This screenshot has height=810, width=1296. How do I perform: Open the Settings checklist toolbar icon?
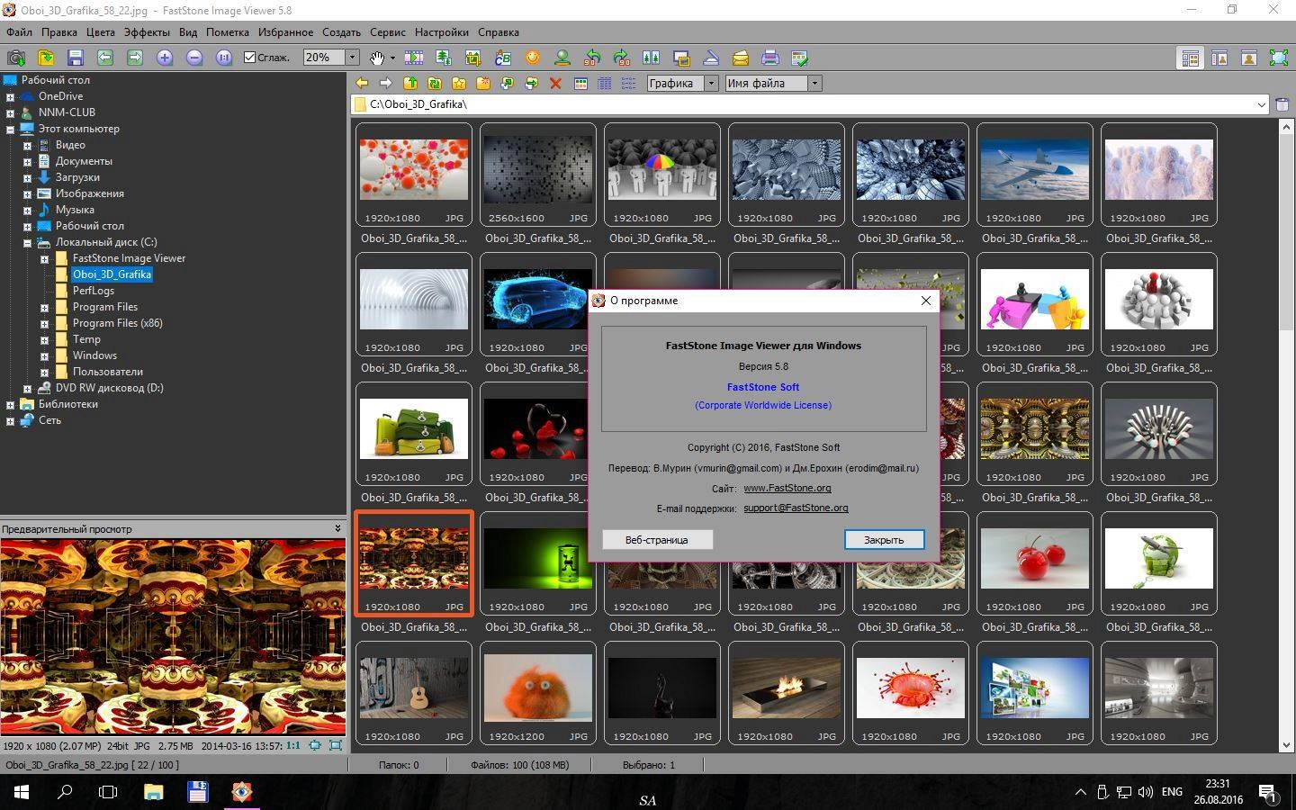coord(800,58)
